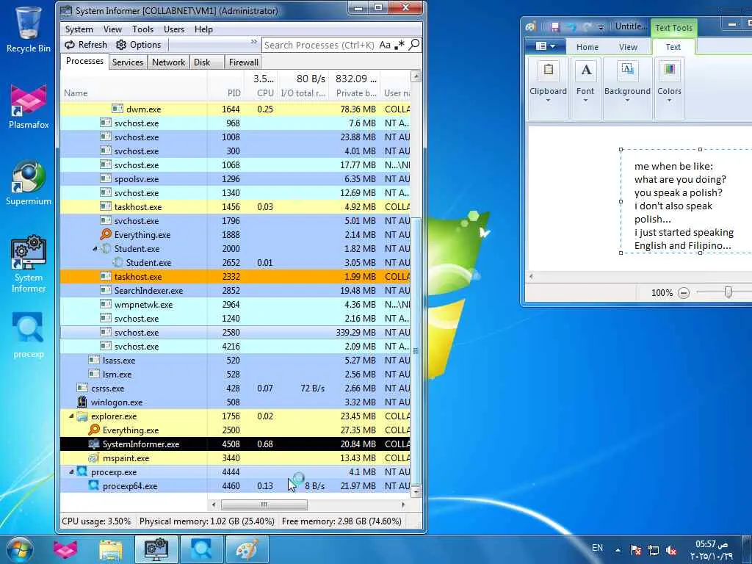Viewport: 752px width, 564px height.
Task: Switch to the Services tab
Action: point(128,62)
